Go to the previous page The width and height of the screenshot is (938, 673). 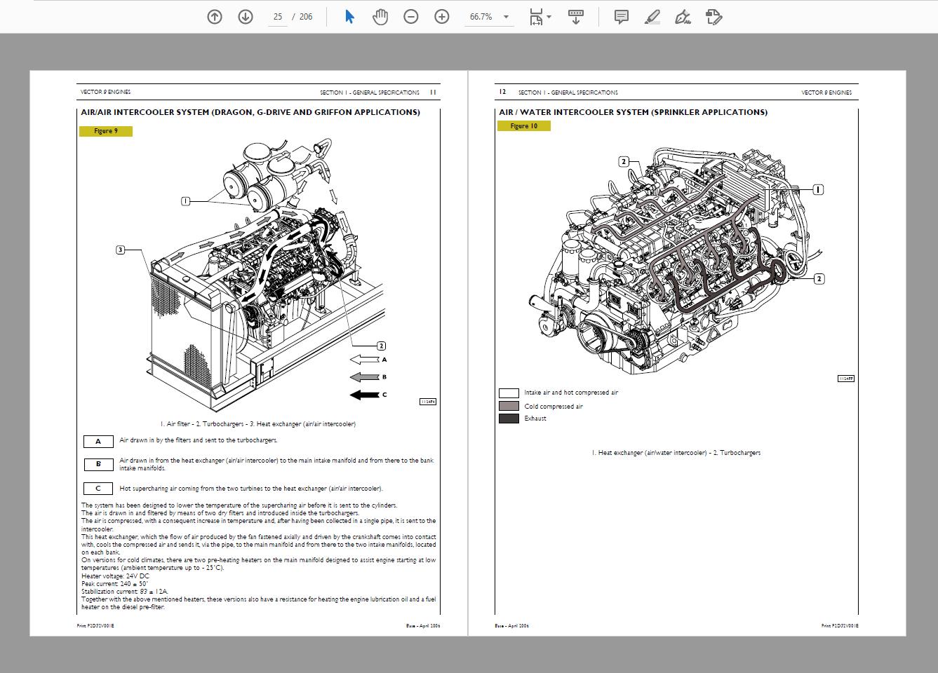[x=215, y=16]
